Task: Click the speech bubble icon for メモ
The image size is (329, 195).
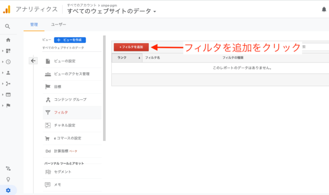Action: tap(48, 185)
